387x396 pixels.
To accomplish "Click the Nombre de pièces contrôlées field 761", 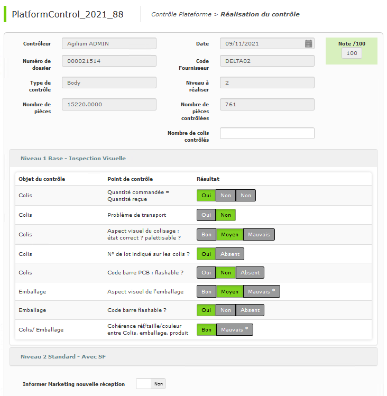I will coord(267,104).
